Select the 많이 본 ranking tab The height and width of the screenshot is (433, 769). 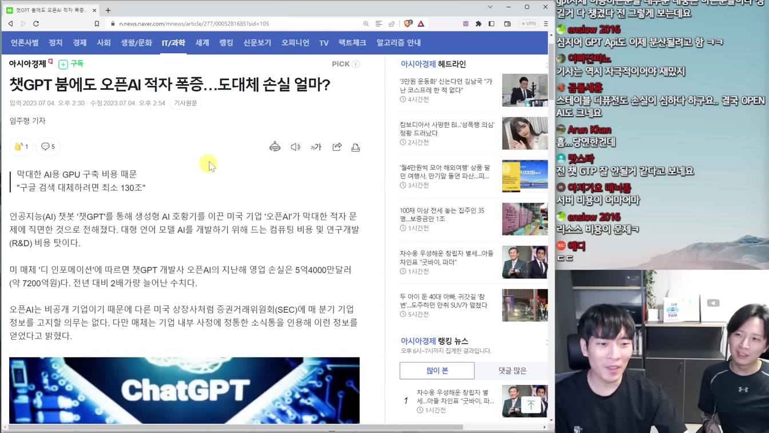click(437, 371)
